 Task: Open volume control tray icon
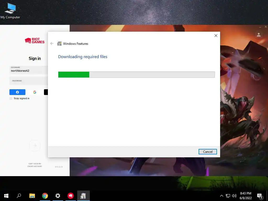pyautogui.click(x=234, y=196)
